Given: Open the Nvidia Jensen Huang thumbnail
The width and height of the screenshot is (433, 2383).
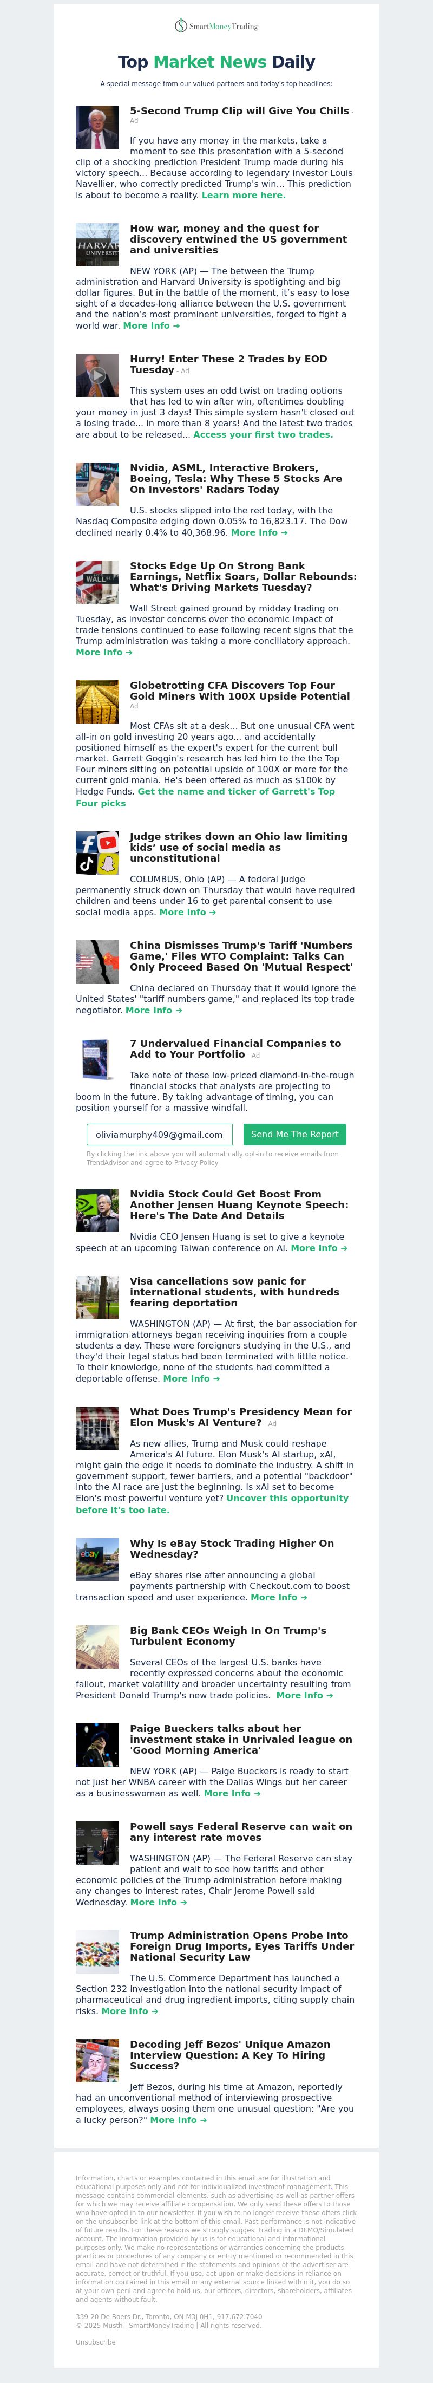Looking at the screenshot, I should click(97, 1210).
